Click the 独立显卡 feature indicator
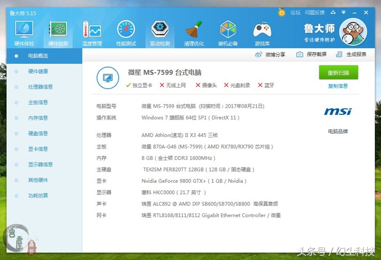 (139, 85)
